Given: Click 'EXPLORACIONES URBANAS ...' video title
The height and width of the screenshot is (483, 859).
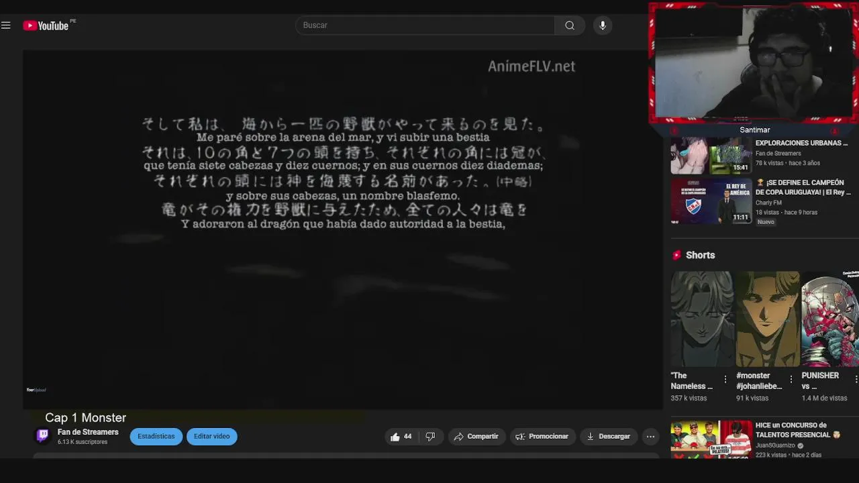Looking at the screenshot, I should tap(801, 143).
